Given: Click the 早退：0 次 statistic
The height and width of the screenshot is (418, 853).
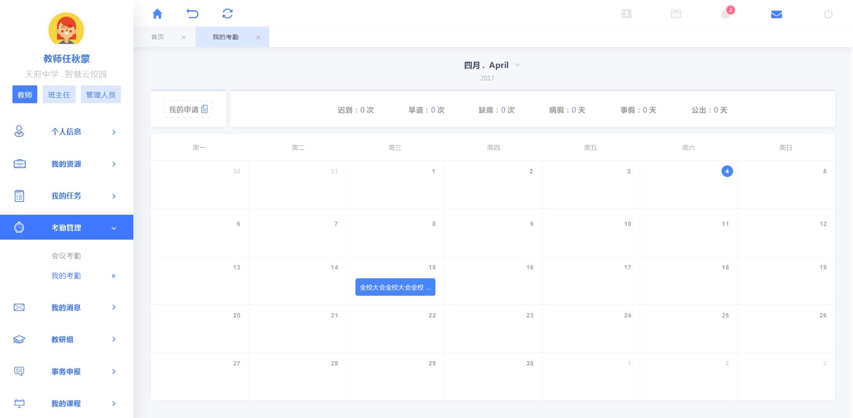Looking at the screenshot, I should (426, 110).
